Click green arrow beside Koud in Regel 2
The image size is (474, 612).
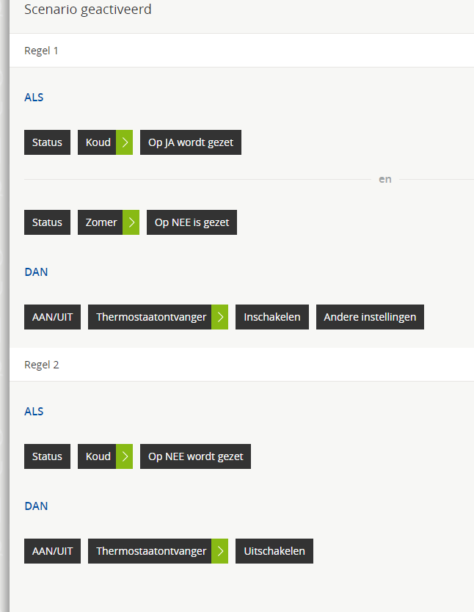click(125, 456)
